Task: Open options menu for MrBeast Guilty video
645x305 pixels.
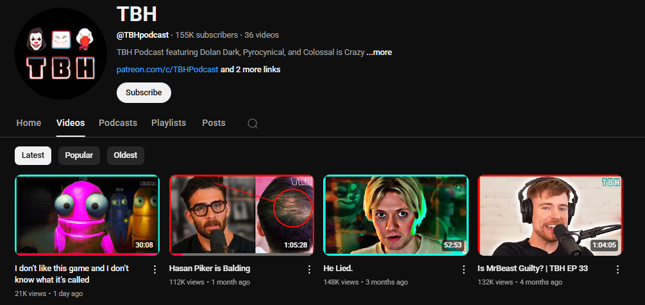Action: (618, 269)
